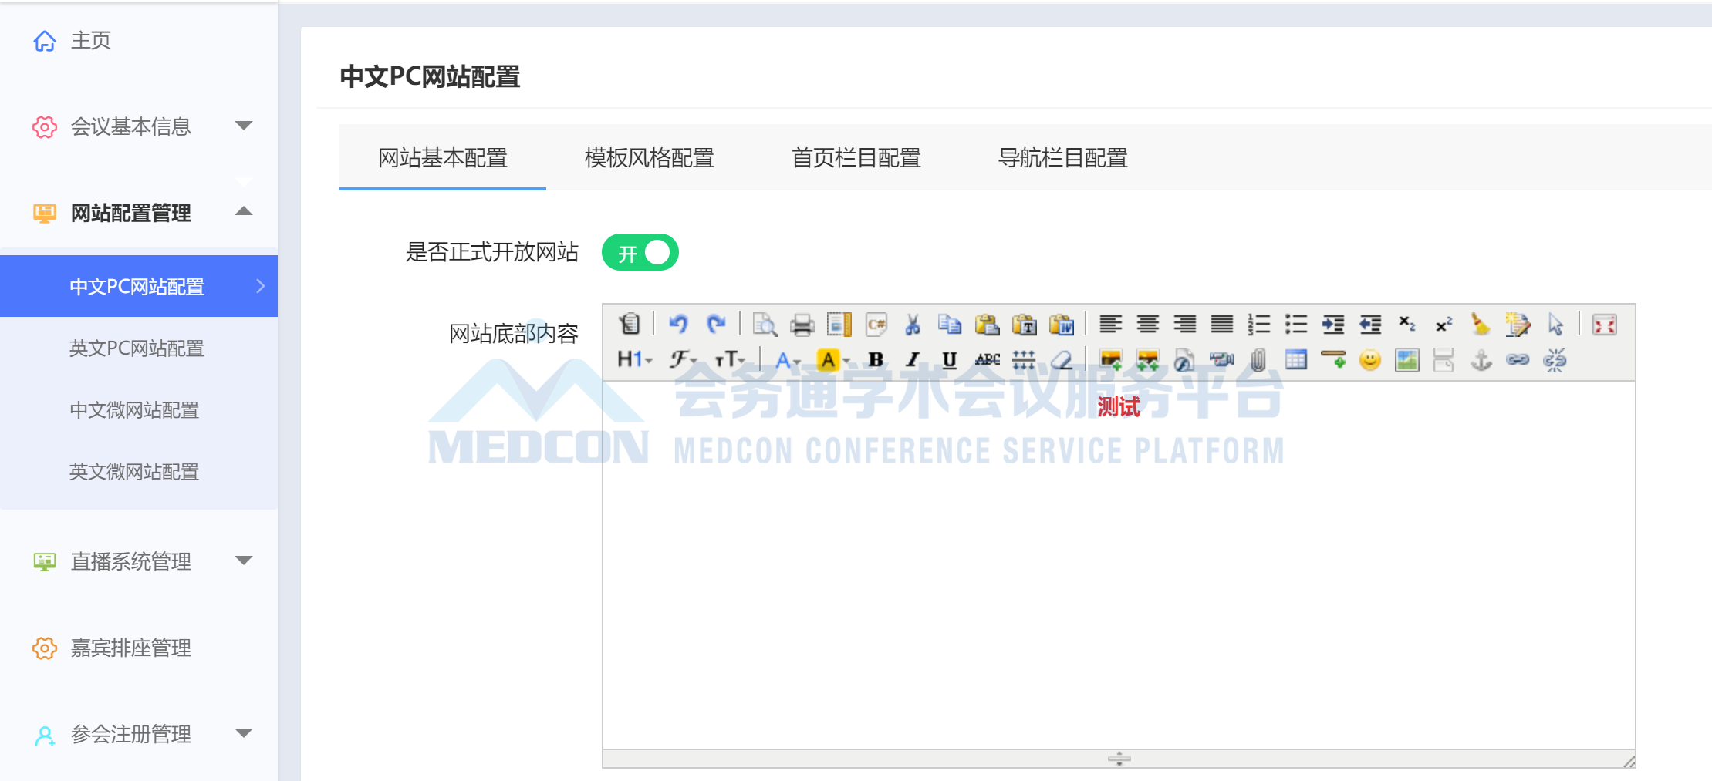Toggle fullscreen editor mode icon
Screen dimensions: 1712x781
click(x=1604, y=325)
